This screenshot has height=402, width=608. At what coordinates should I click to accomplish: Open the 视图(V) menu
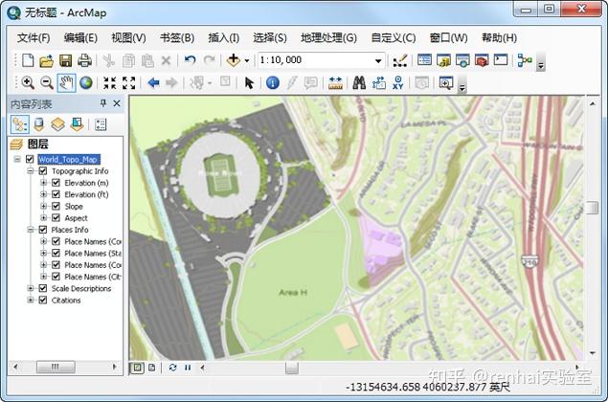pyautogui.click(x=128, y=38)
